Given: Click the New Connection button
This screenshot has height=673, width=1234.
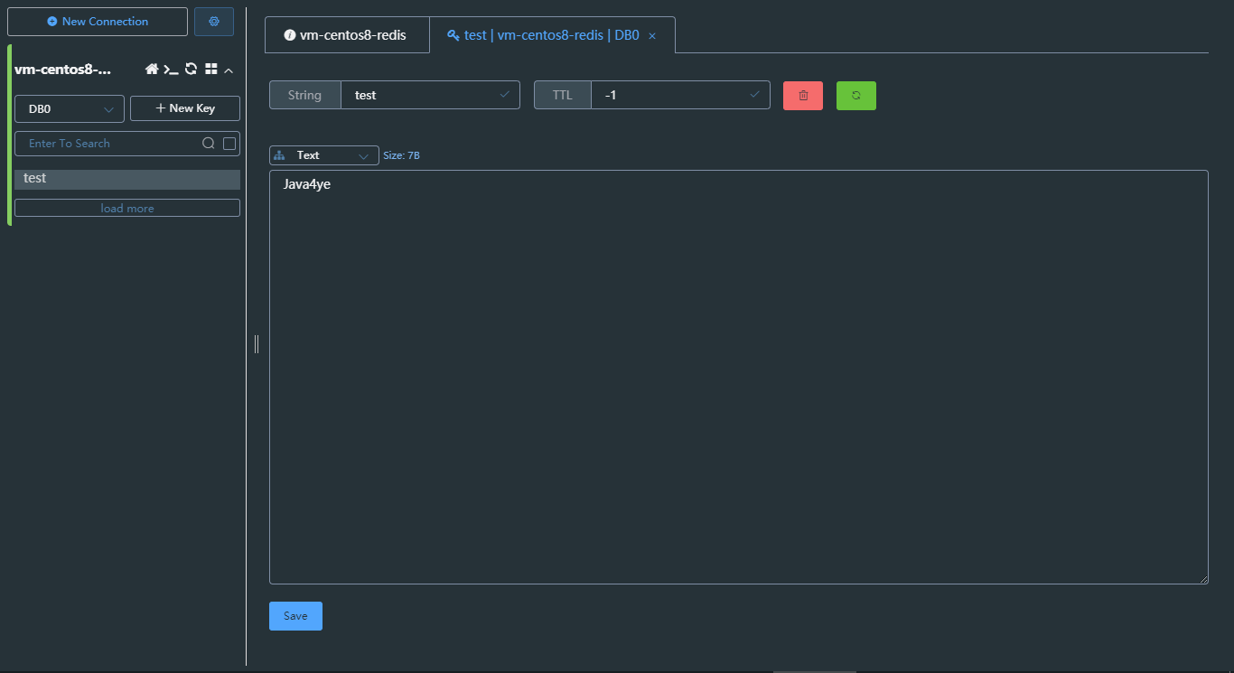Looking at the screenshot, I should click(98, 22).
